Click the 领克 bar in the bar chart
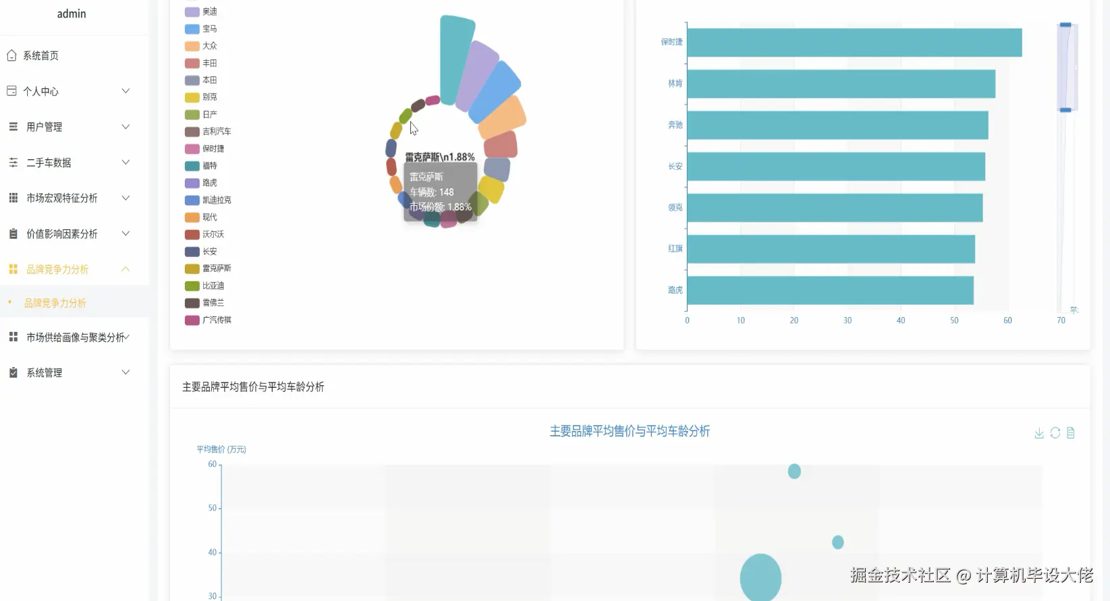The image size is (1110, 601). click(x=835, y=208)
